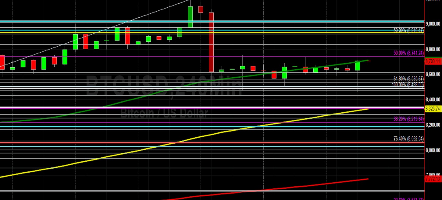Click the 8,600.00 price axis label

[x=433, y=74]
